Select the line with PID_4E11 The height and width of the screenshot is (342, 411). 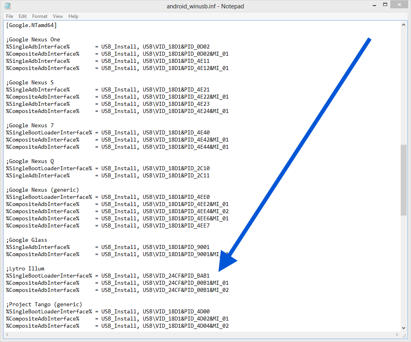pos(108,61)
